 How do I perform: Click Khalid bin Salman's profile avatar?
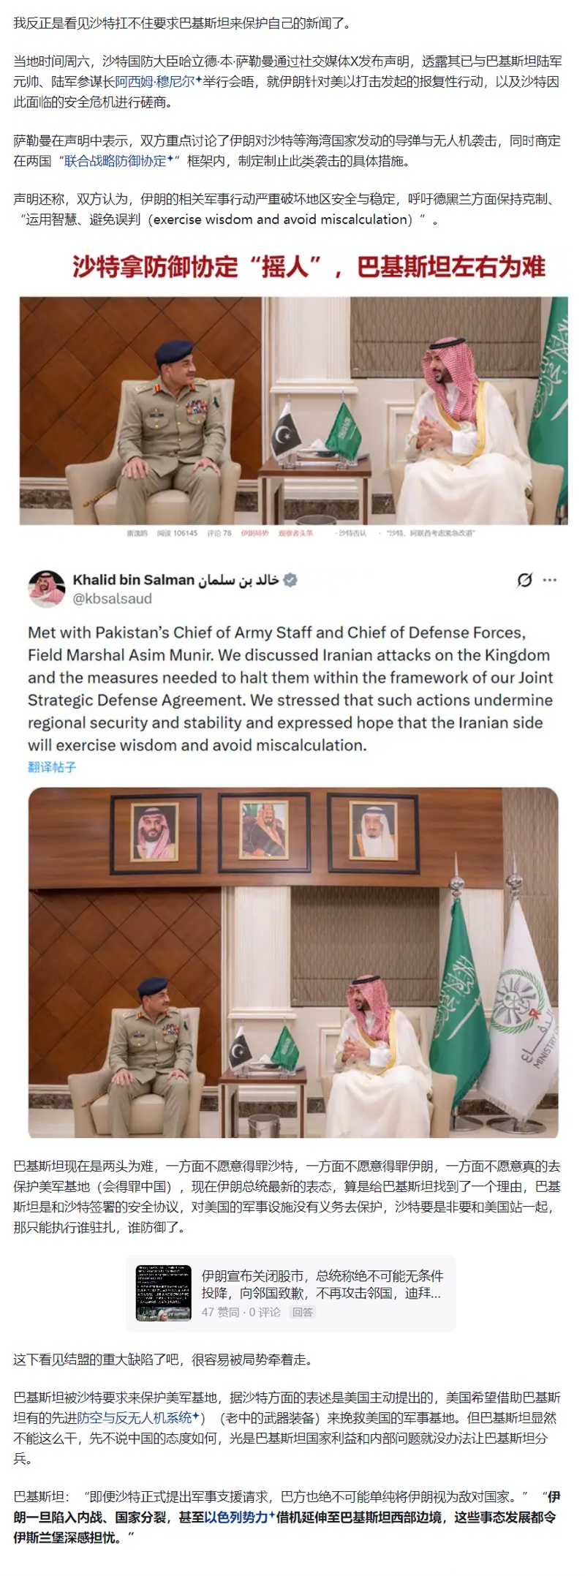click(47, 589)
